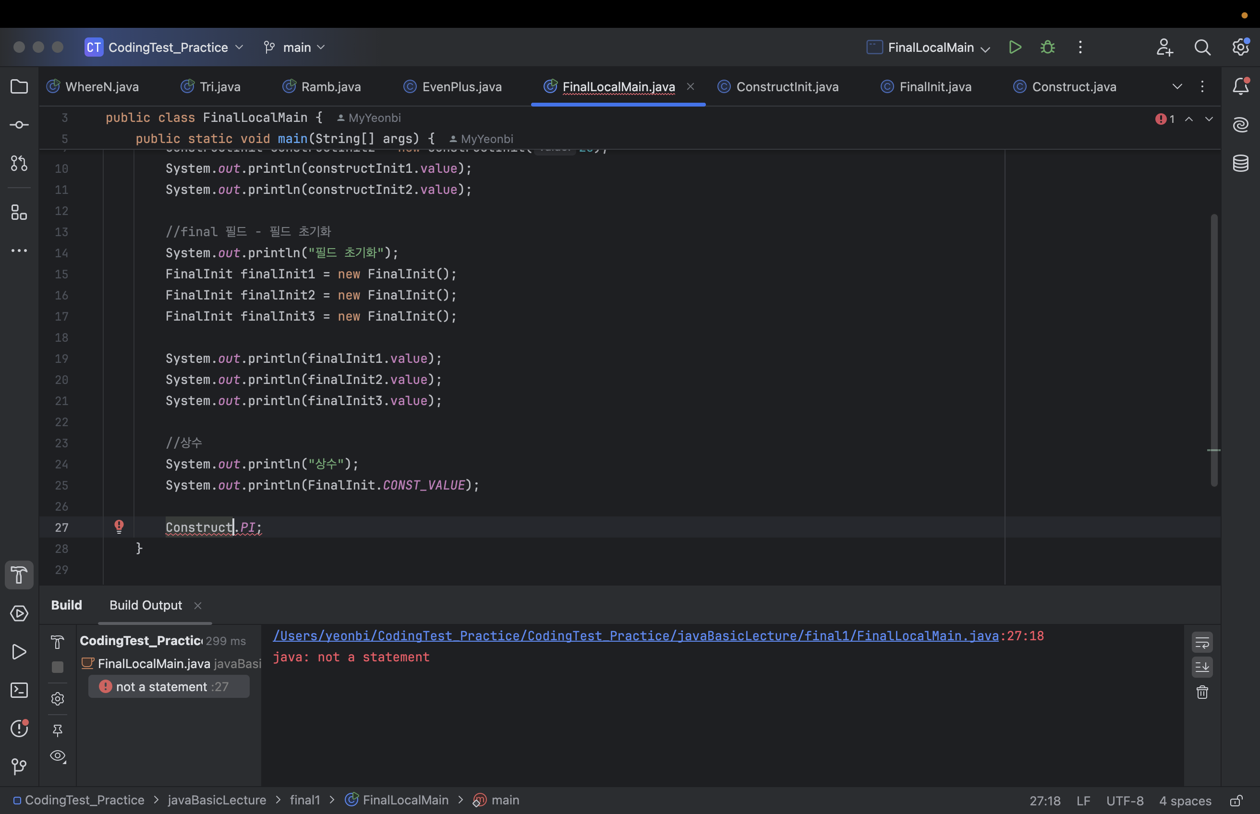
Task: Clear build output with trash icon
Action: pyautogui.click(x=1202, y=693)
